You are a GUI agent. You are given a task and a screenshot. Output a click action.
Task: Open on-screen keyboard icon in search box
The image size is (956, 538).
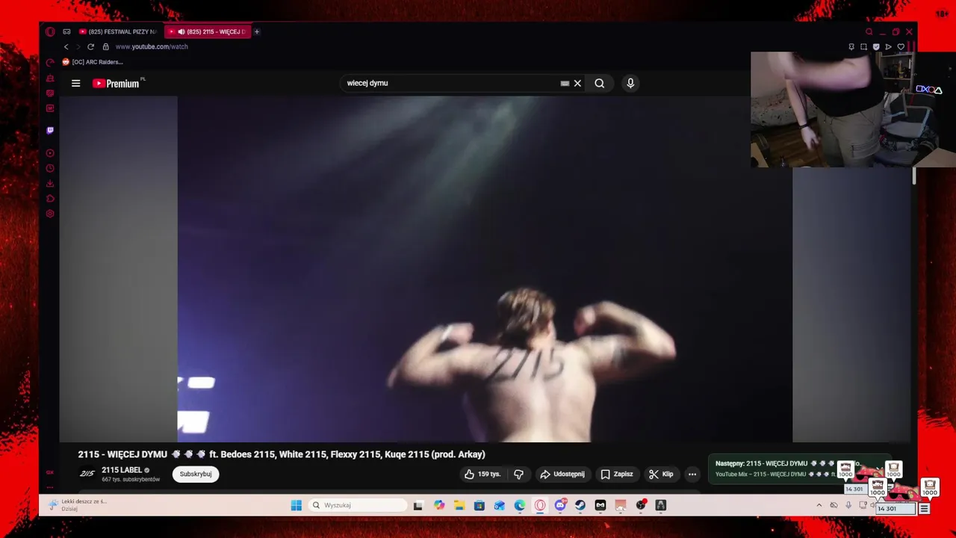(x=565, y=83)
